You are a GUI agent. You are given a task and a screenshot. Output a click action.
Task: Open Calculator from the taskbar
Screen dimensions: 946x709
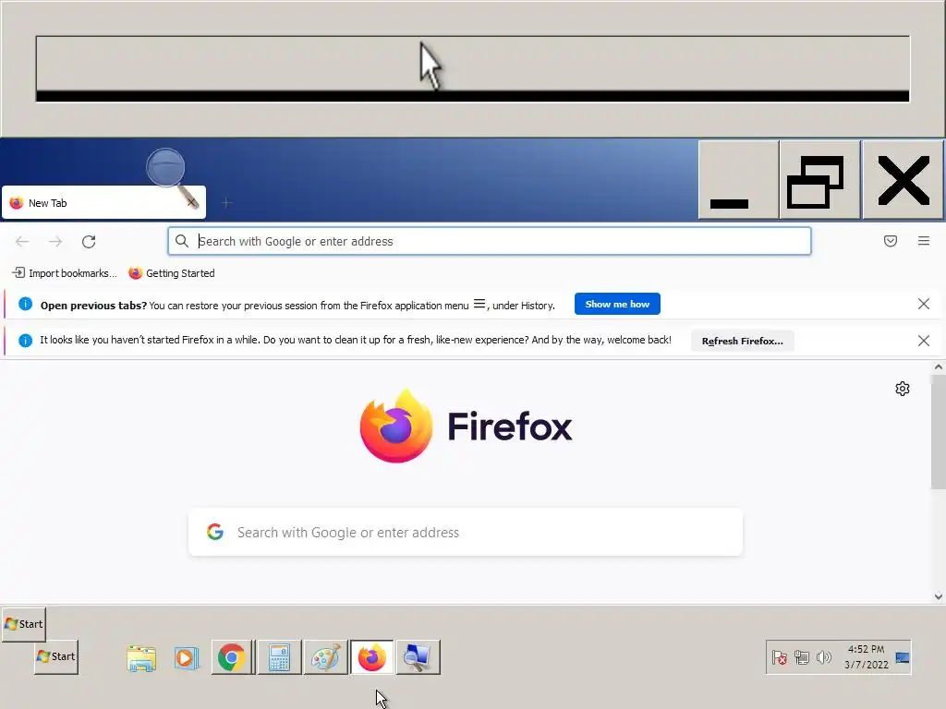coord(279,657)
